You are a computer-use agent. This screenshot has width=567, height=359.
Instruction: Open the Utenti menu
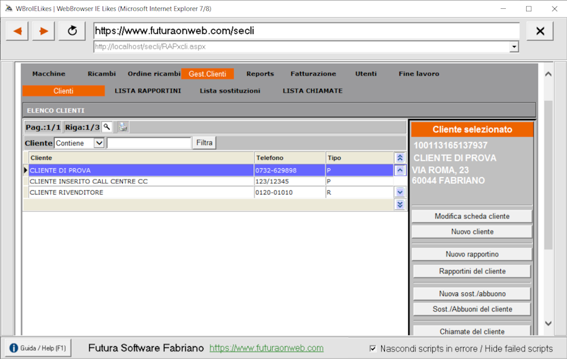tap(366, 74)
